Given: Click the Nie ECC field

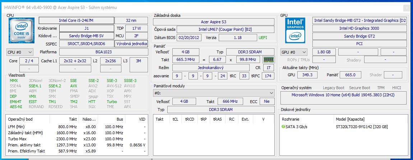Looking at the screenshot, I should tap(267, 101).
